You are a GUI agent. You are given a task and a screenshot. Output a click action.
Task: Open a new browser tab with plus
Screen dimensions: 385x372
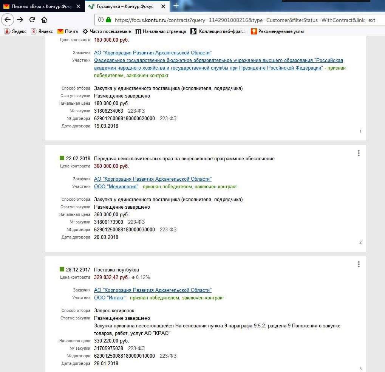pyautogui.click(x=176, y=6)
